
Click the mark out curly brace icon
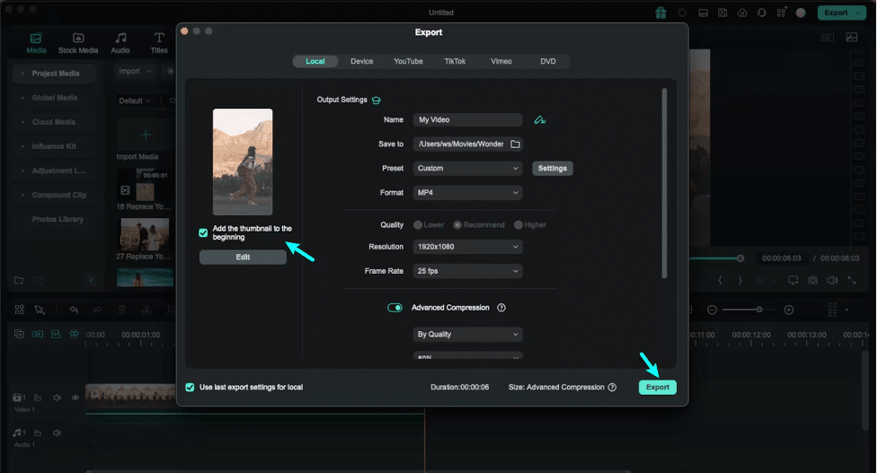(x=740, y=280)
